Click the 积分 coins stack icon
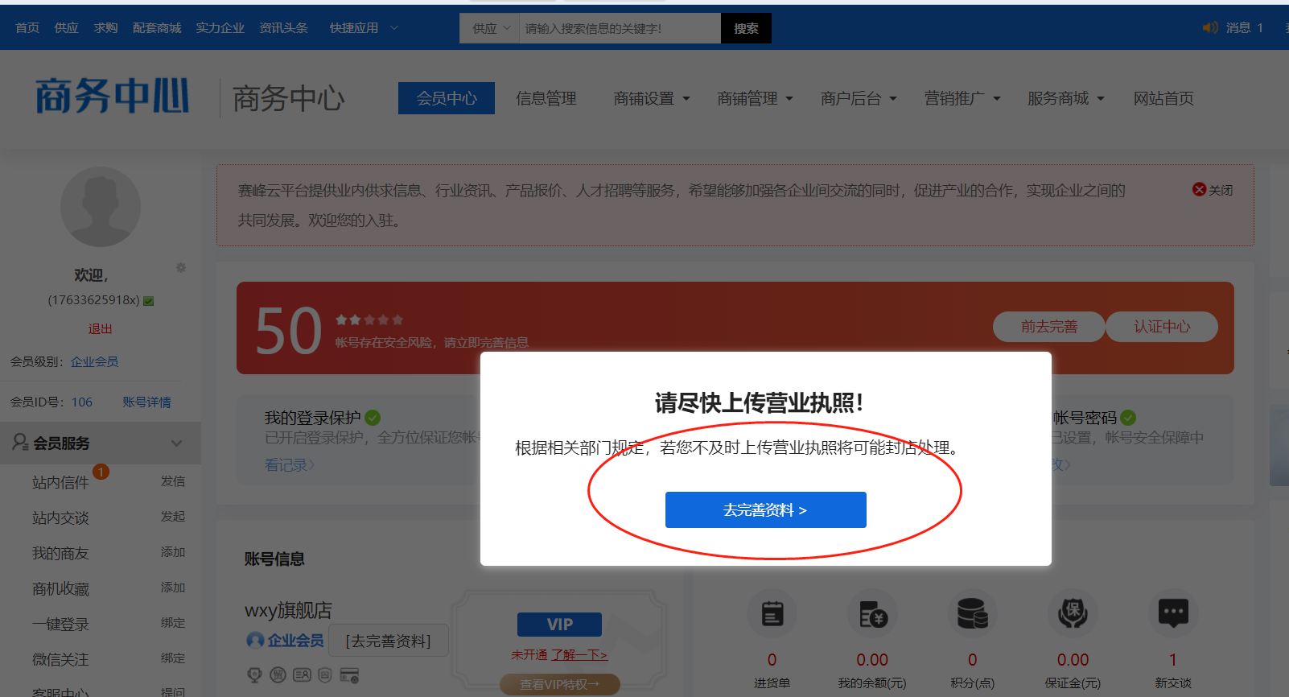This screenshot has width=1289, height=697. (x=972, y=614)
